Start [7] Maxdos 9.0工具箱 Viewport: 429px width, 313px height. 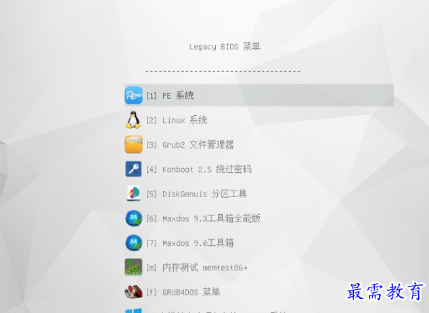coord(189,243)
